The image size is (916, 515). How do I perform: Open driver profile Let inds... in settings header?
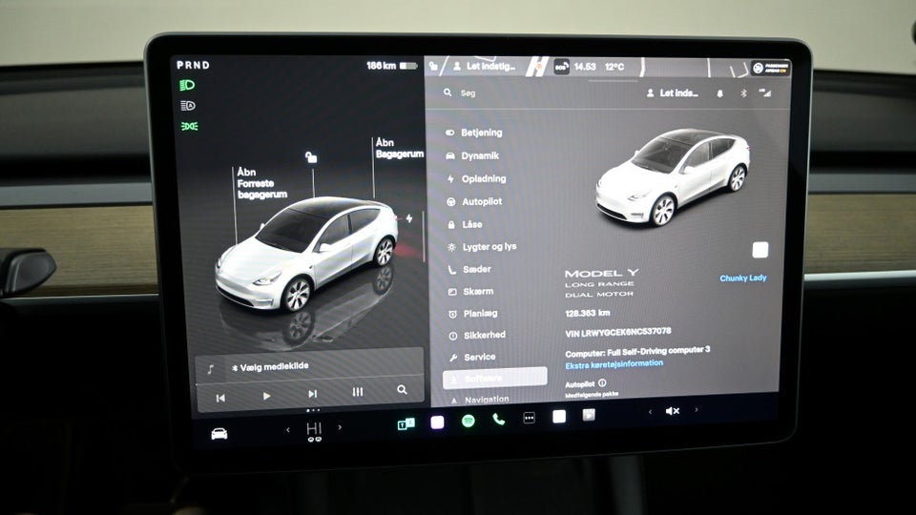tap(673, 93)
